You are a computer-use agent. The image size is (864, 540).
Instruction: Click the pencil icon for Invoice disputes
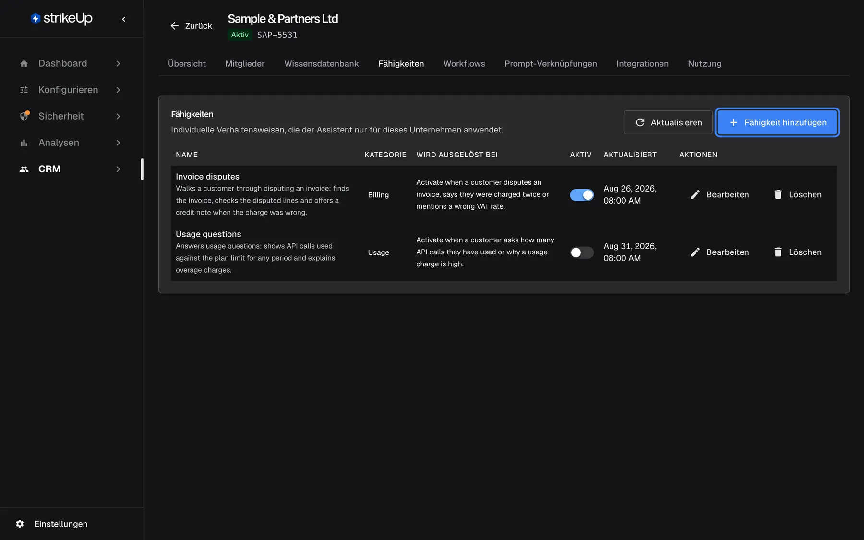click(695, 194)
